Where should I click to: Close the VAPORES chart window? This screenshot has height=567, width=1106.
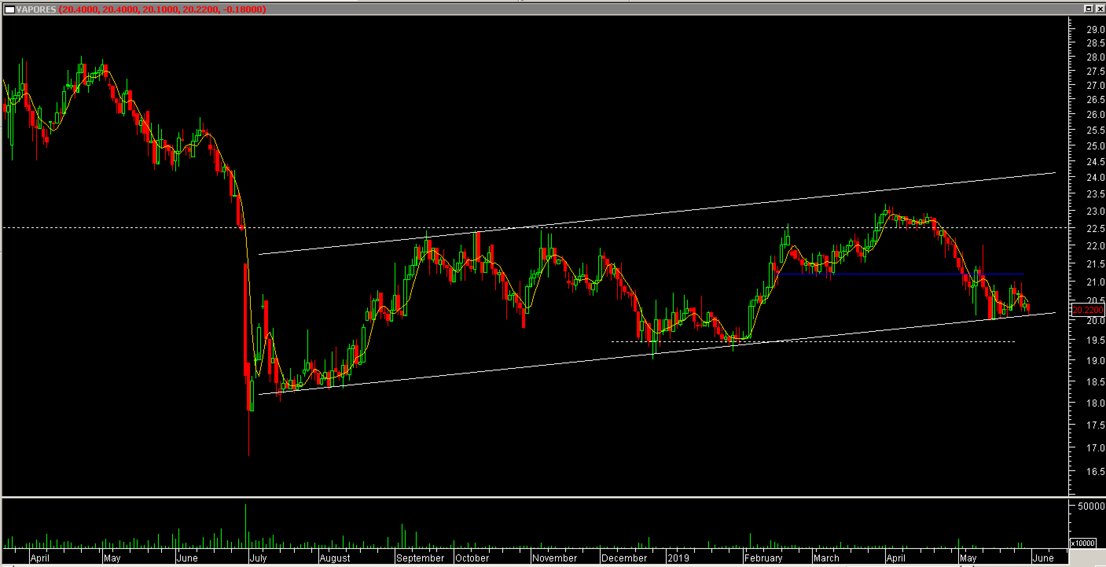pos(1100,9)
